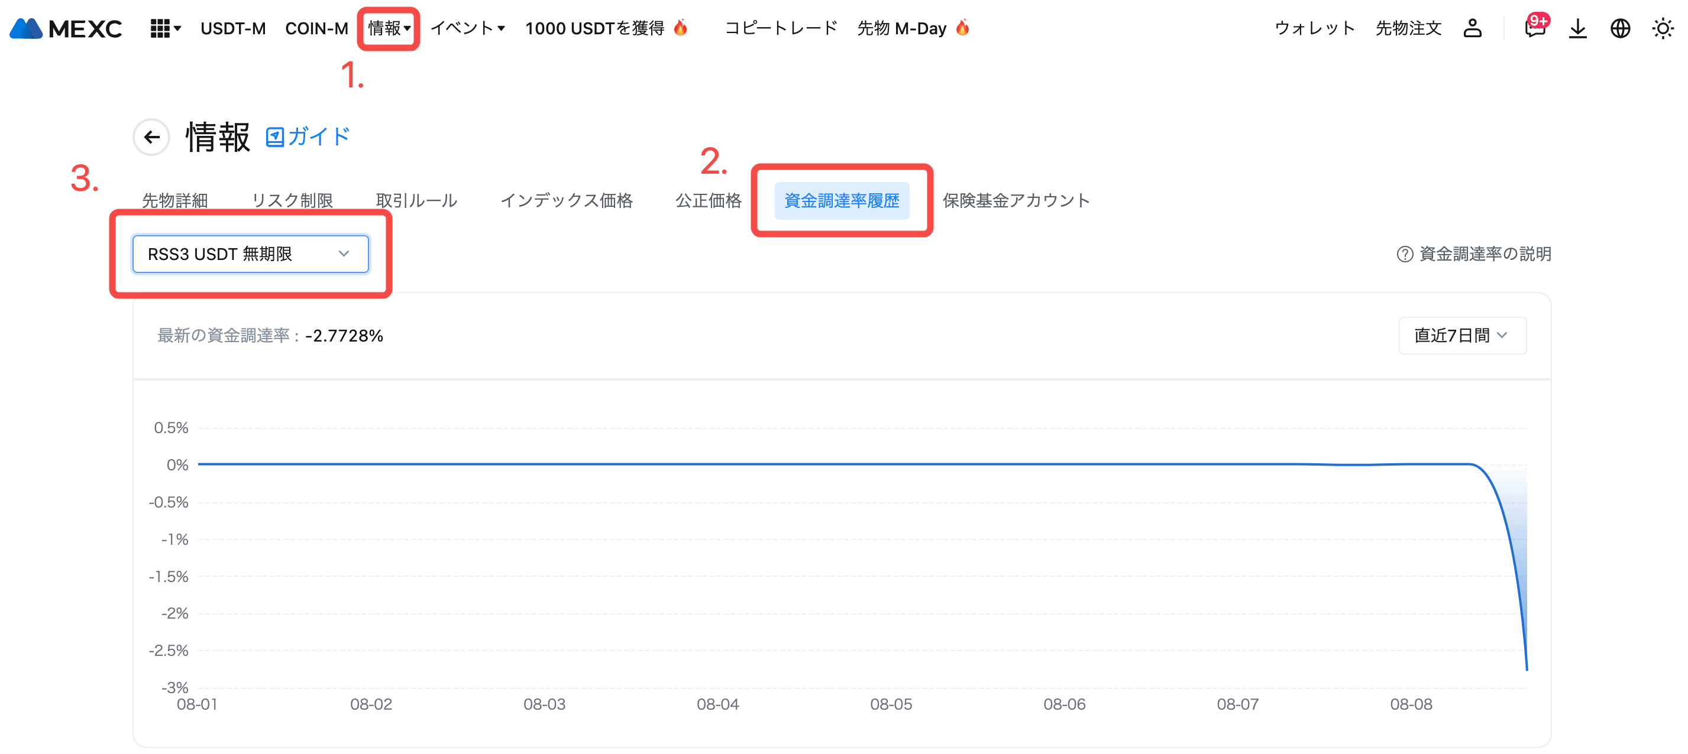Open the globe language selector
The height and width of the screenshot is (754, 1688).
[1620, 28]
